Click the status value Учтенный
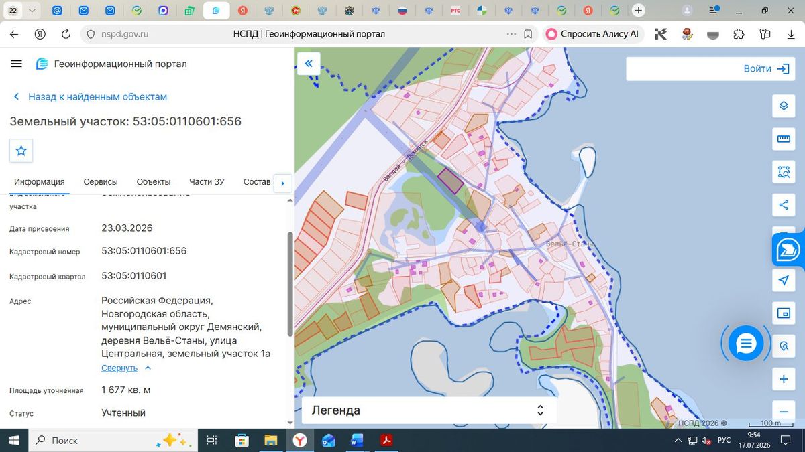This screenshot has height=452, width=805. (123, 412)
